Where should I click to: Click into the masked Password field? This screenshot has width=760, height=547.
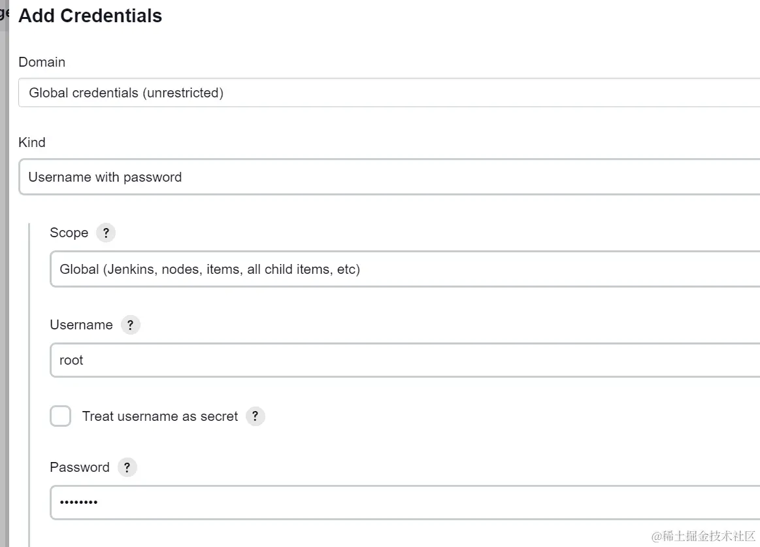[x=405, y=503]
